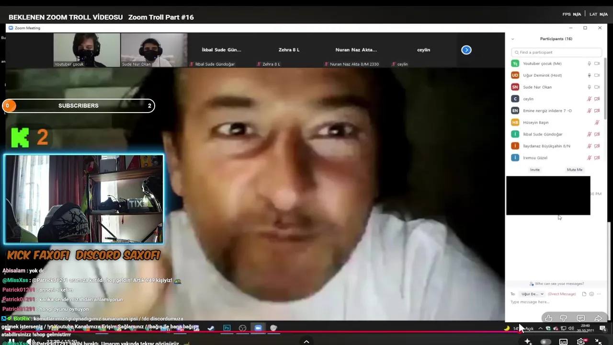The height and width of the screenshot is (345, 613).
Task: Click Sude Nur Okan camera icon
Action: tap(597, 87)
